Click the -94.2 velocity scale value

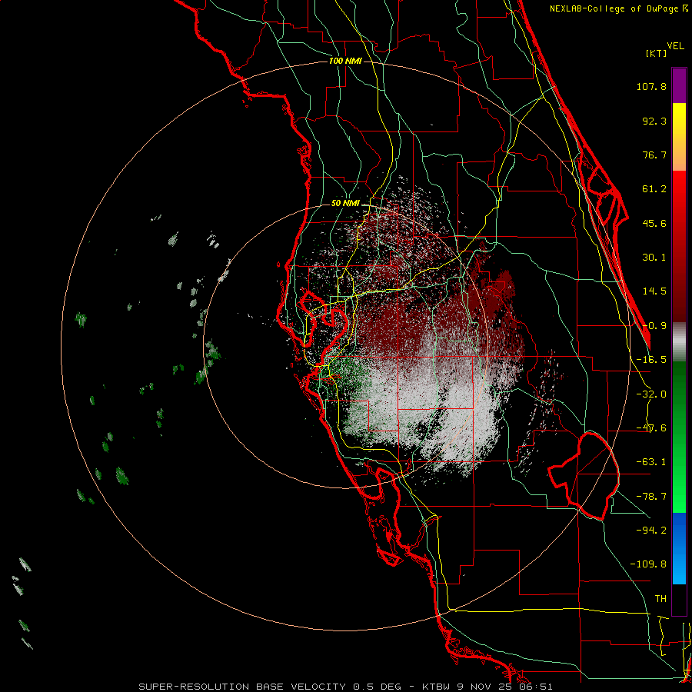pyautogui.click(x=651, y=531)
